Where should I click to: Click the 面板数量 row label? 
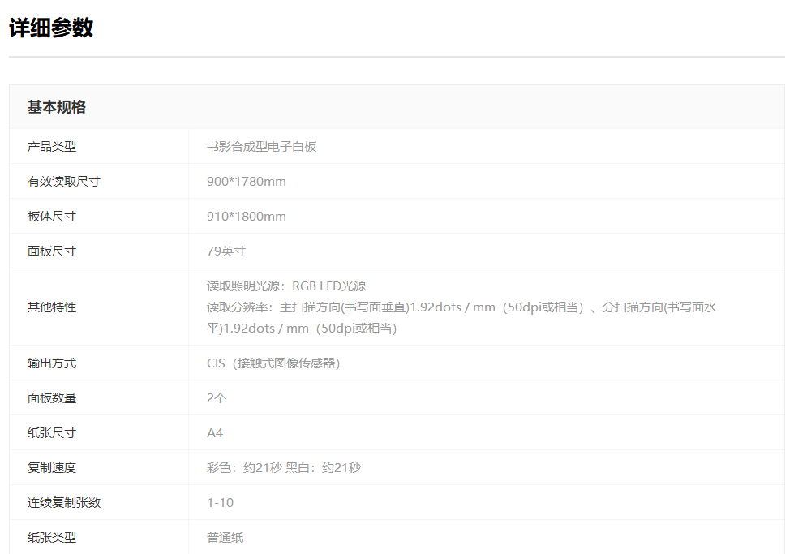click(52, 398)
